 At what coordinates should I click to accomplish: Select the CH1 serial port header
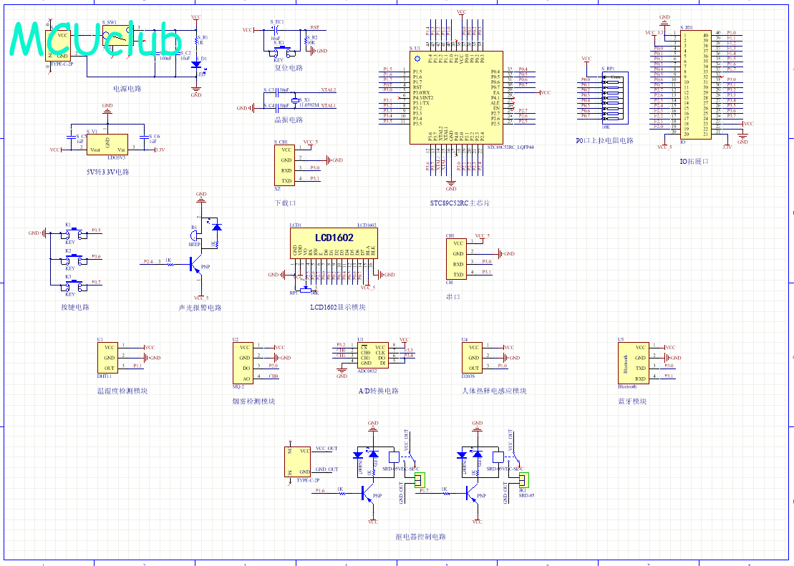point(456,259)
